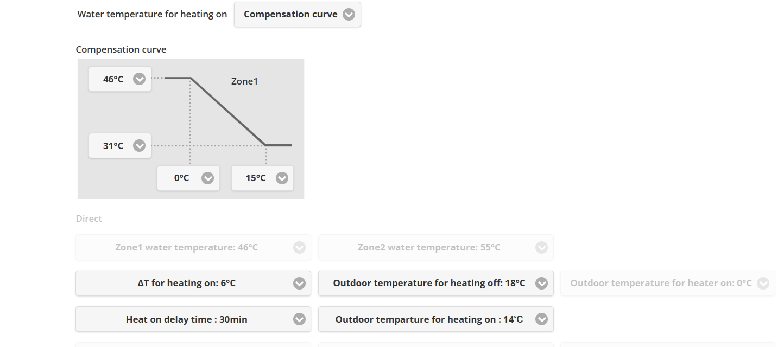Open Outdoor temperature for heating off: 18°C
The image size is (784, 347).
429,283
